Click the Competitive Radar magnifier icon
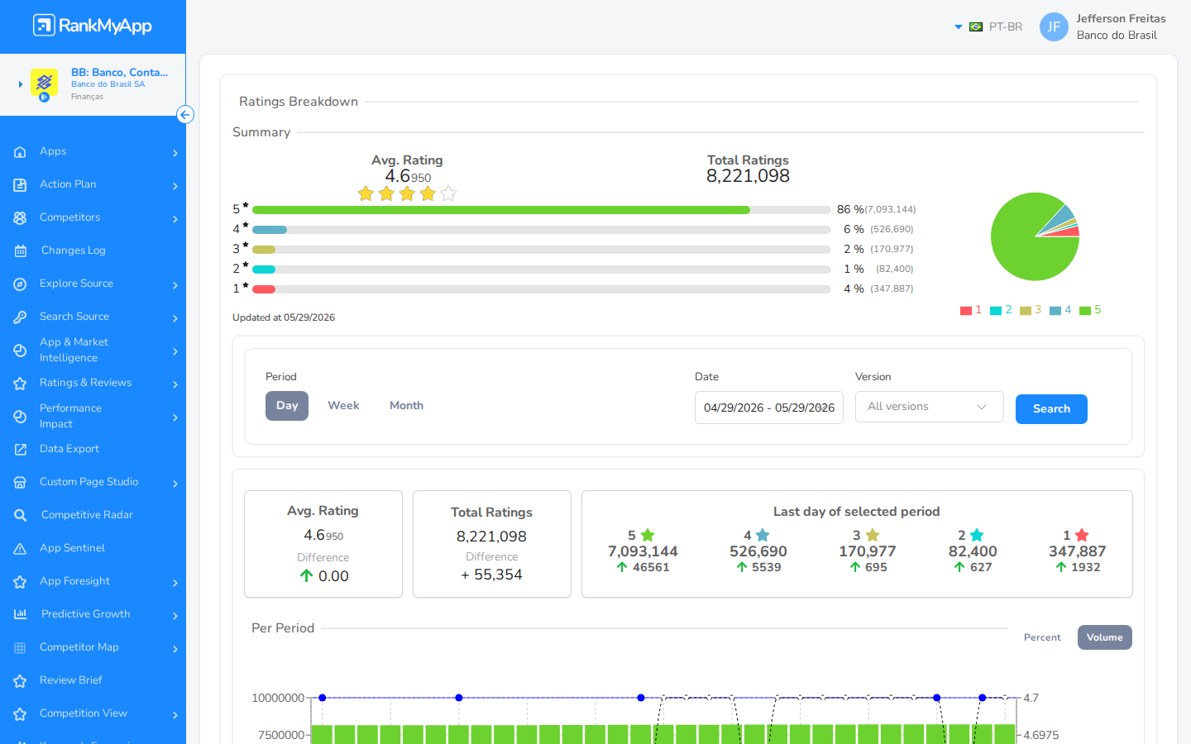 point(20,516)
